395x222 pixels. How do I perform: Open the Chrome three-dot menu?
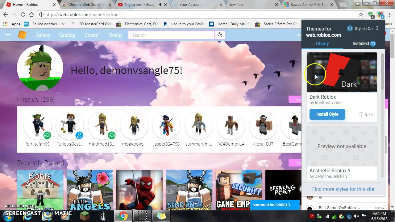390,14
